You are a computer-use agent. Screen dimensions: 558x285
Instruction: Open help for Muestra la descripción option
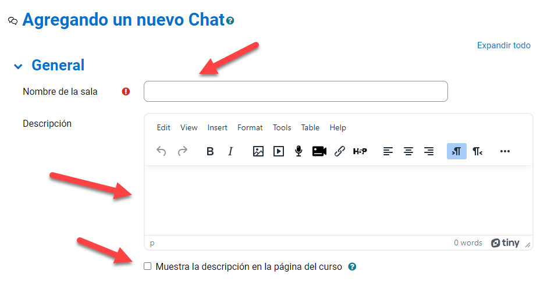point(352,266)
